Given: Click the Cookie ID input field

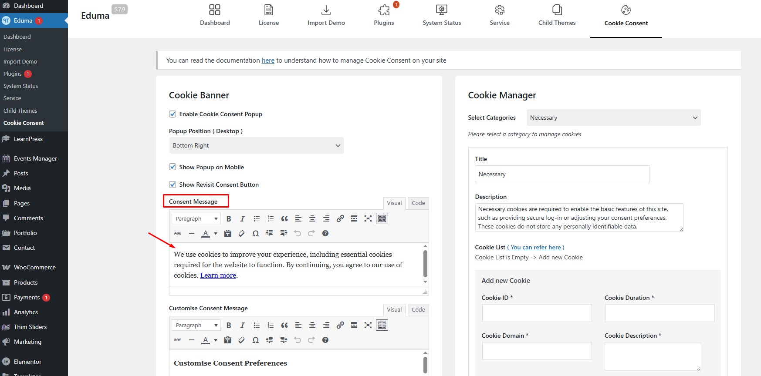Looking at the screenshot, I should [537, 313].
